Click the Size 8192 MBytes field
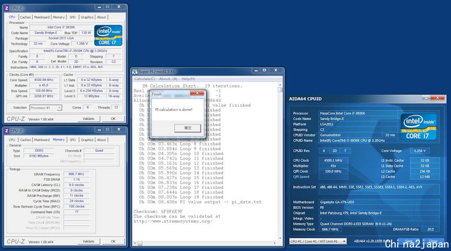The image size is (451, 251). [39, 156]
